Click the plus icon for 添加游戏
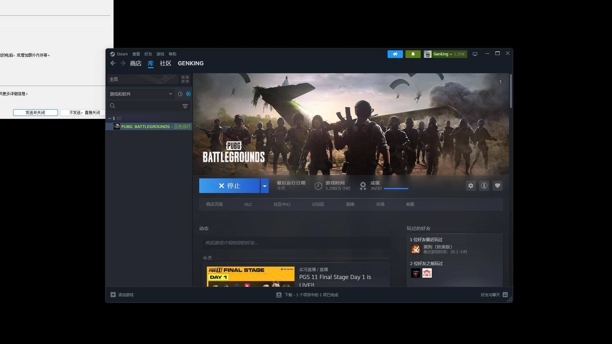 click(x=113, y=295)
